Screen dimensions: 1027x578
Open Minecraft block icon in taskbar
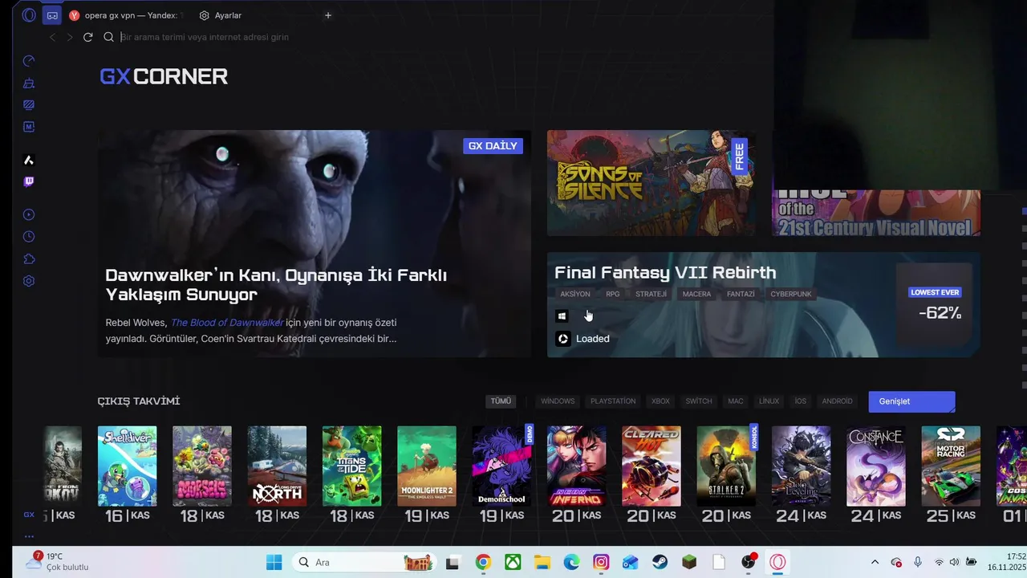(x=689, y=562)
